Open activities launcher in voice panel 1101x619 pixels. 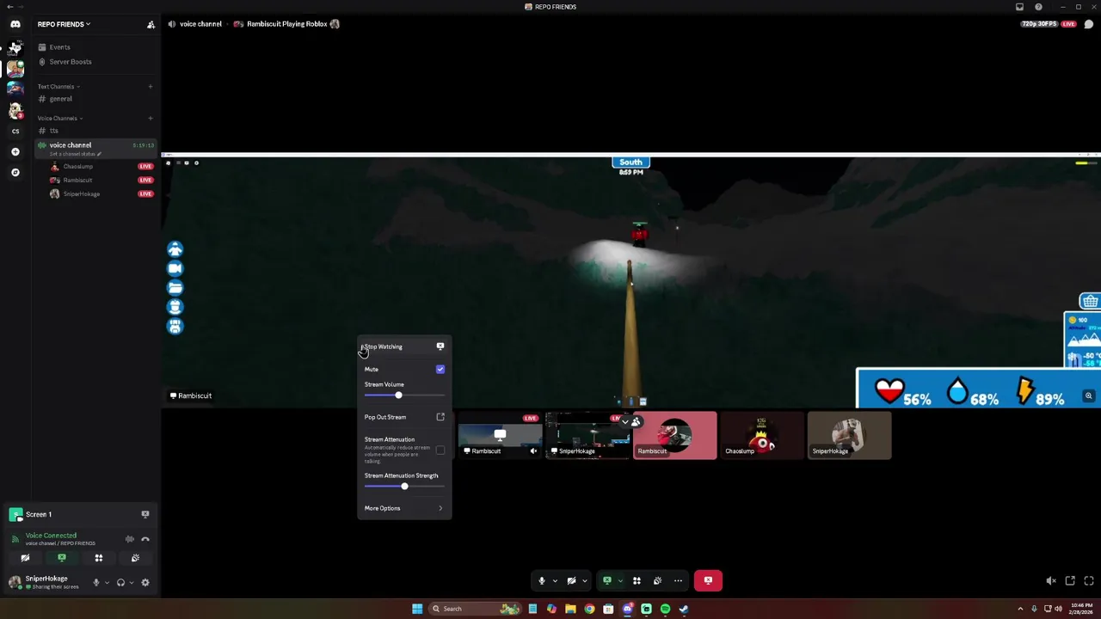pos(99,558)
